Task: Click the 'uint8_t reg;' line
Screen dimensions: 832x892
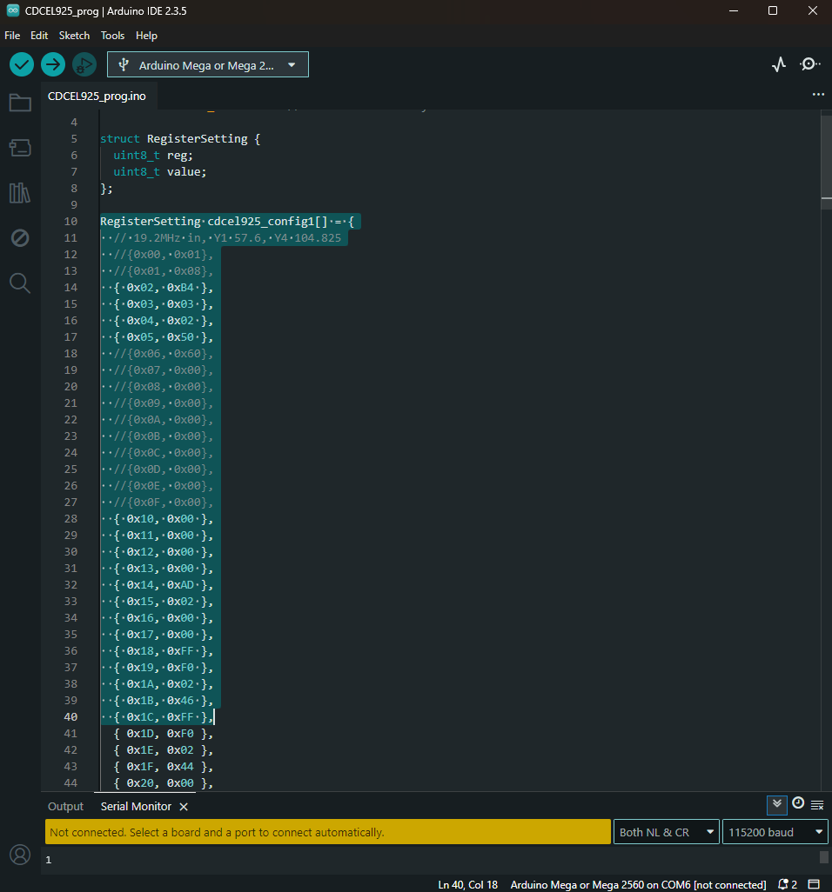Action: point(152,156)
